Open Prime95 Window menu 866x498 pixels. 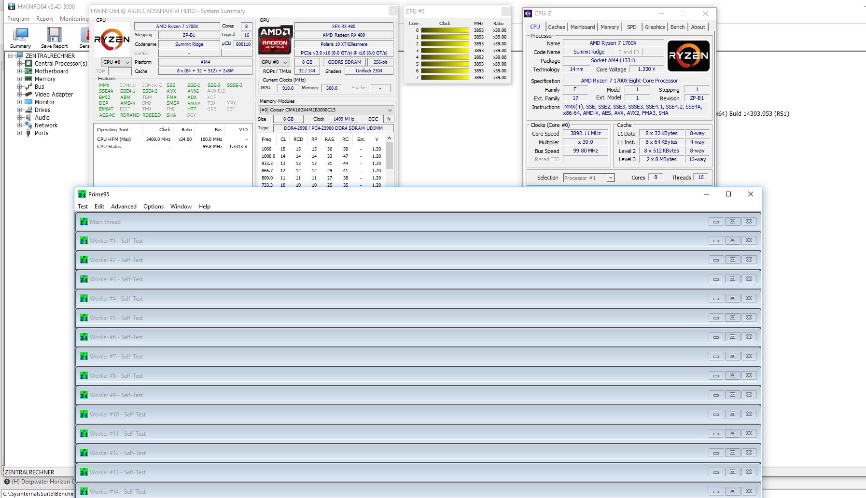[x=181, y=206]
